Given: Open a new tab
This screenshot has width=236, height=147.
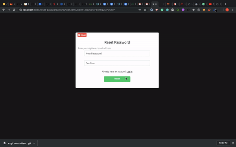Looking at the screenshot, I should [225, 4].
